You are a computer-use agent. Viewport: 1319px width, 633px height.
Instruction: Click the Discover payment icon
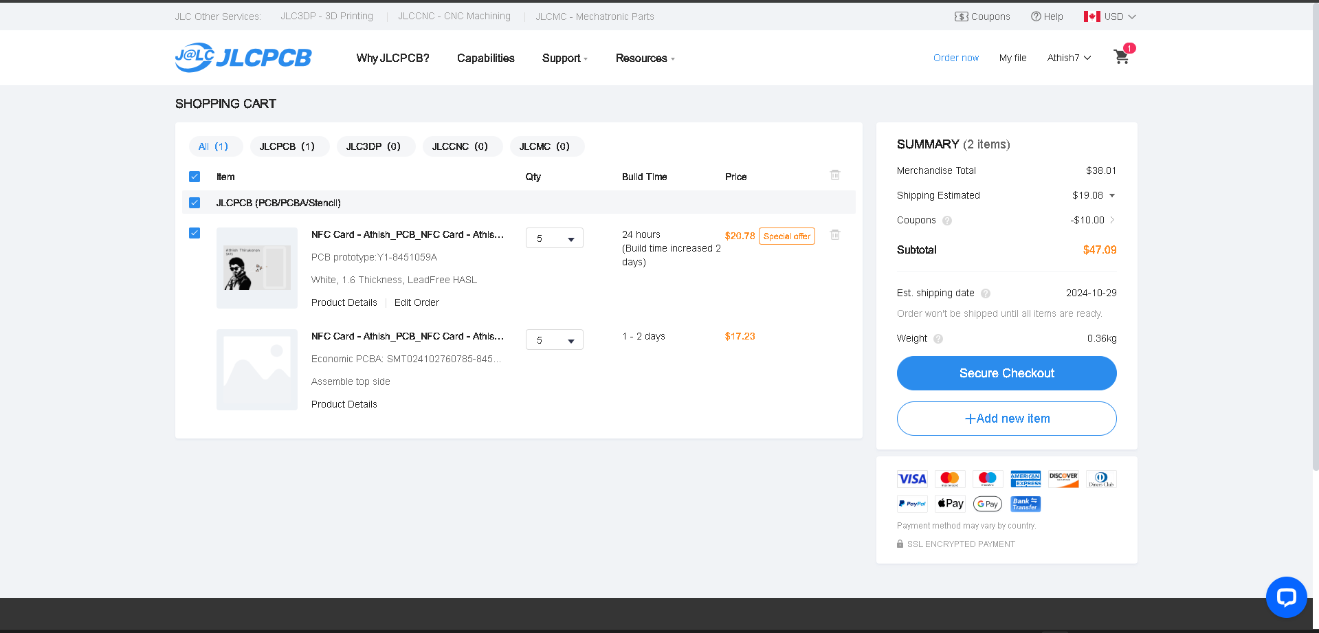[1063, 479]
